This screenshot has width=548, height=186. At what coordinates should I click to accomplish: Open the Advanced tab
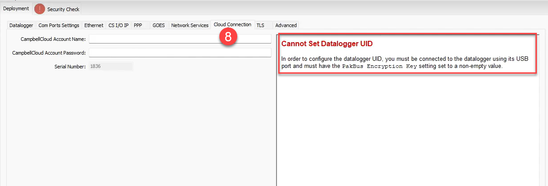286,25
